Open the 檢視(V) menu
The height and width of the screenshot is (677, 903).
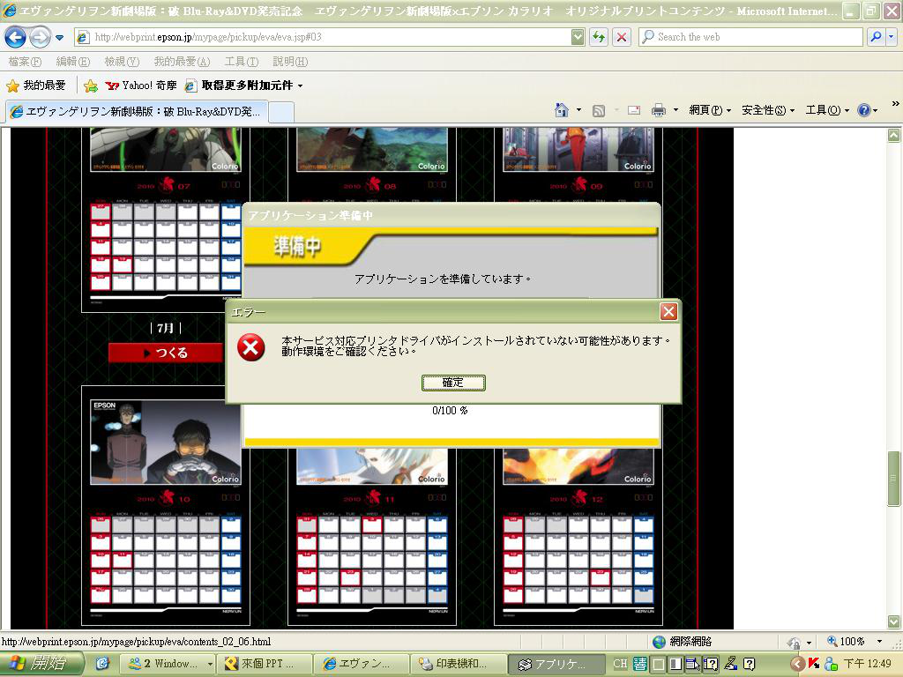[x=122, y=62]
